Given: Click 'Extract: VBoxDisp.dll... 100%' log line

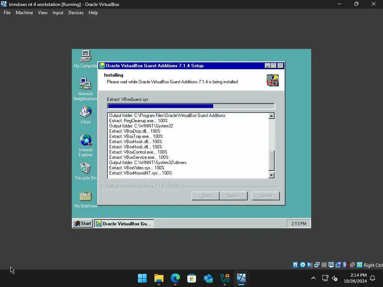Looking at the screenshot, I should pyautogui.click(x=135, y=131).
